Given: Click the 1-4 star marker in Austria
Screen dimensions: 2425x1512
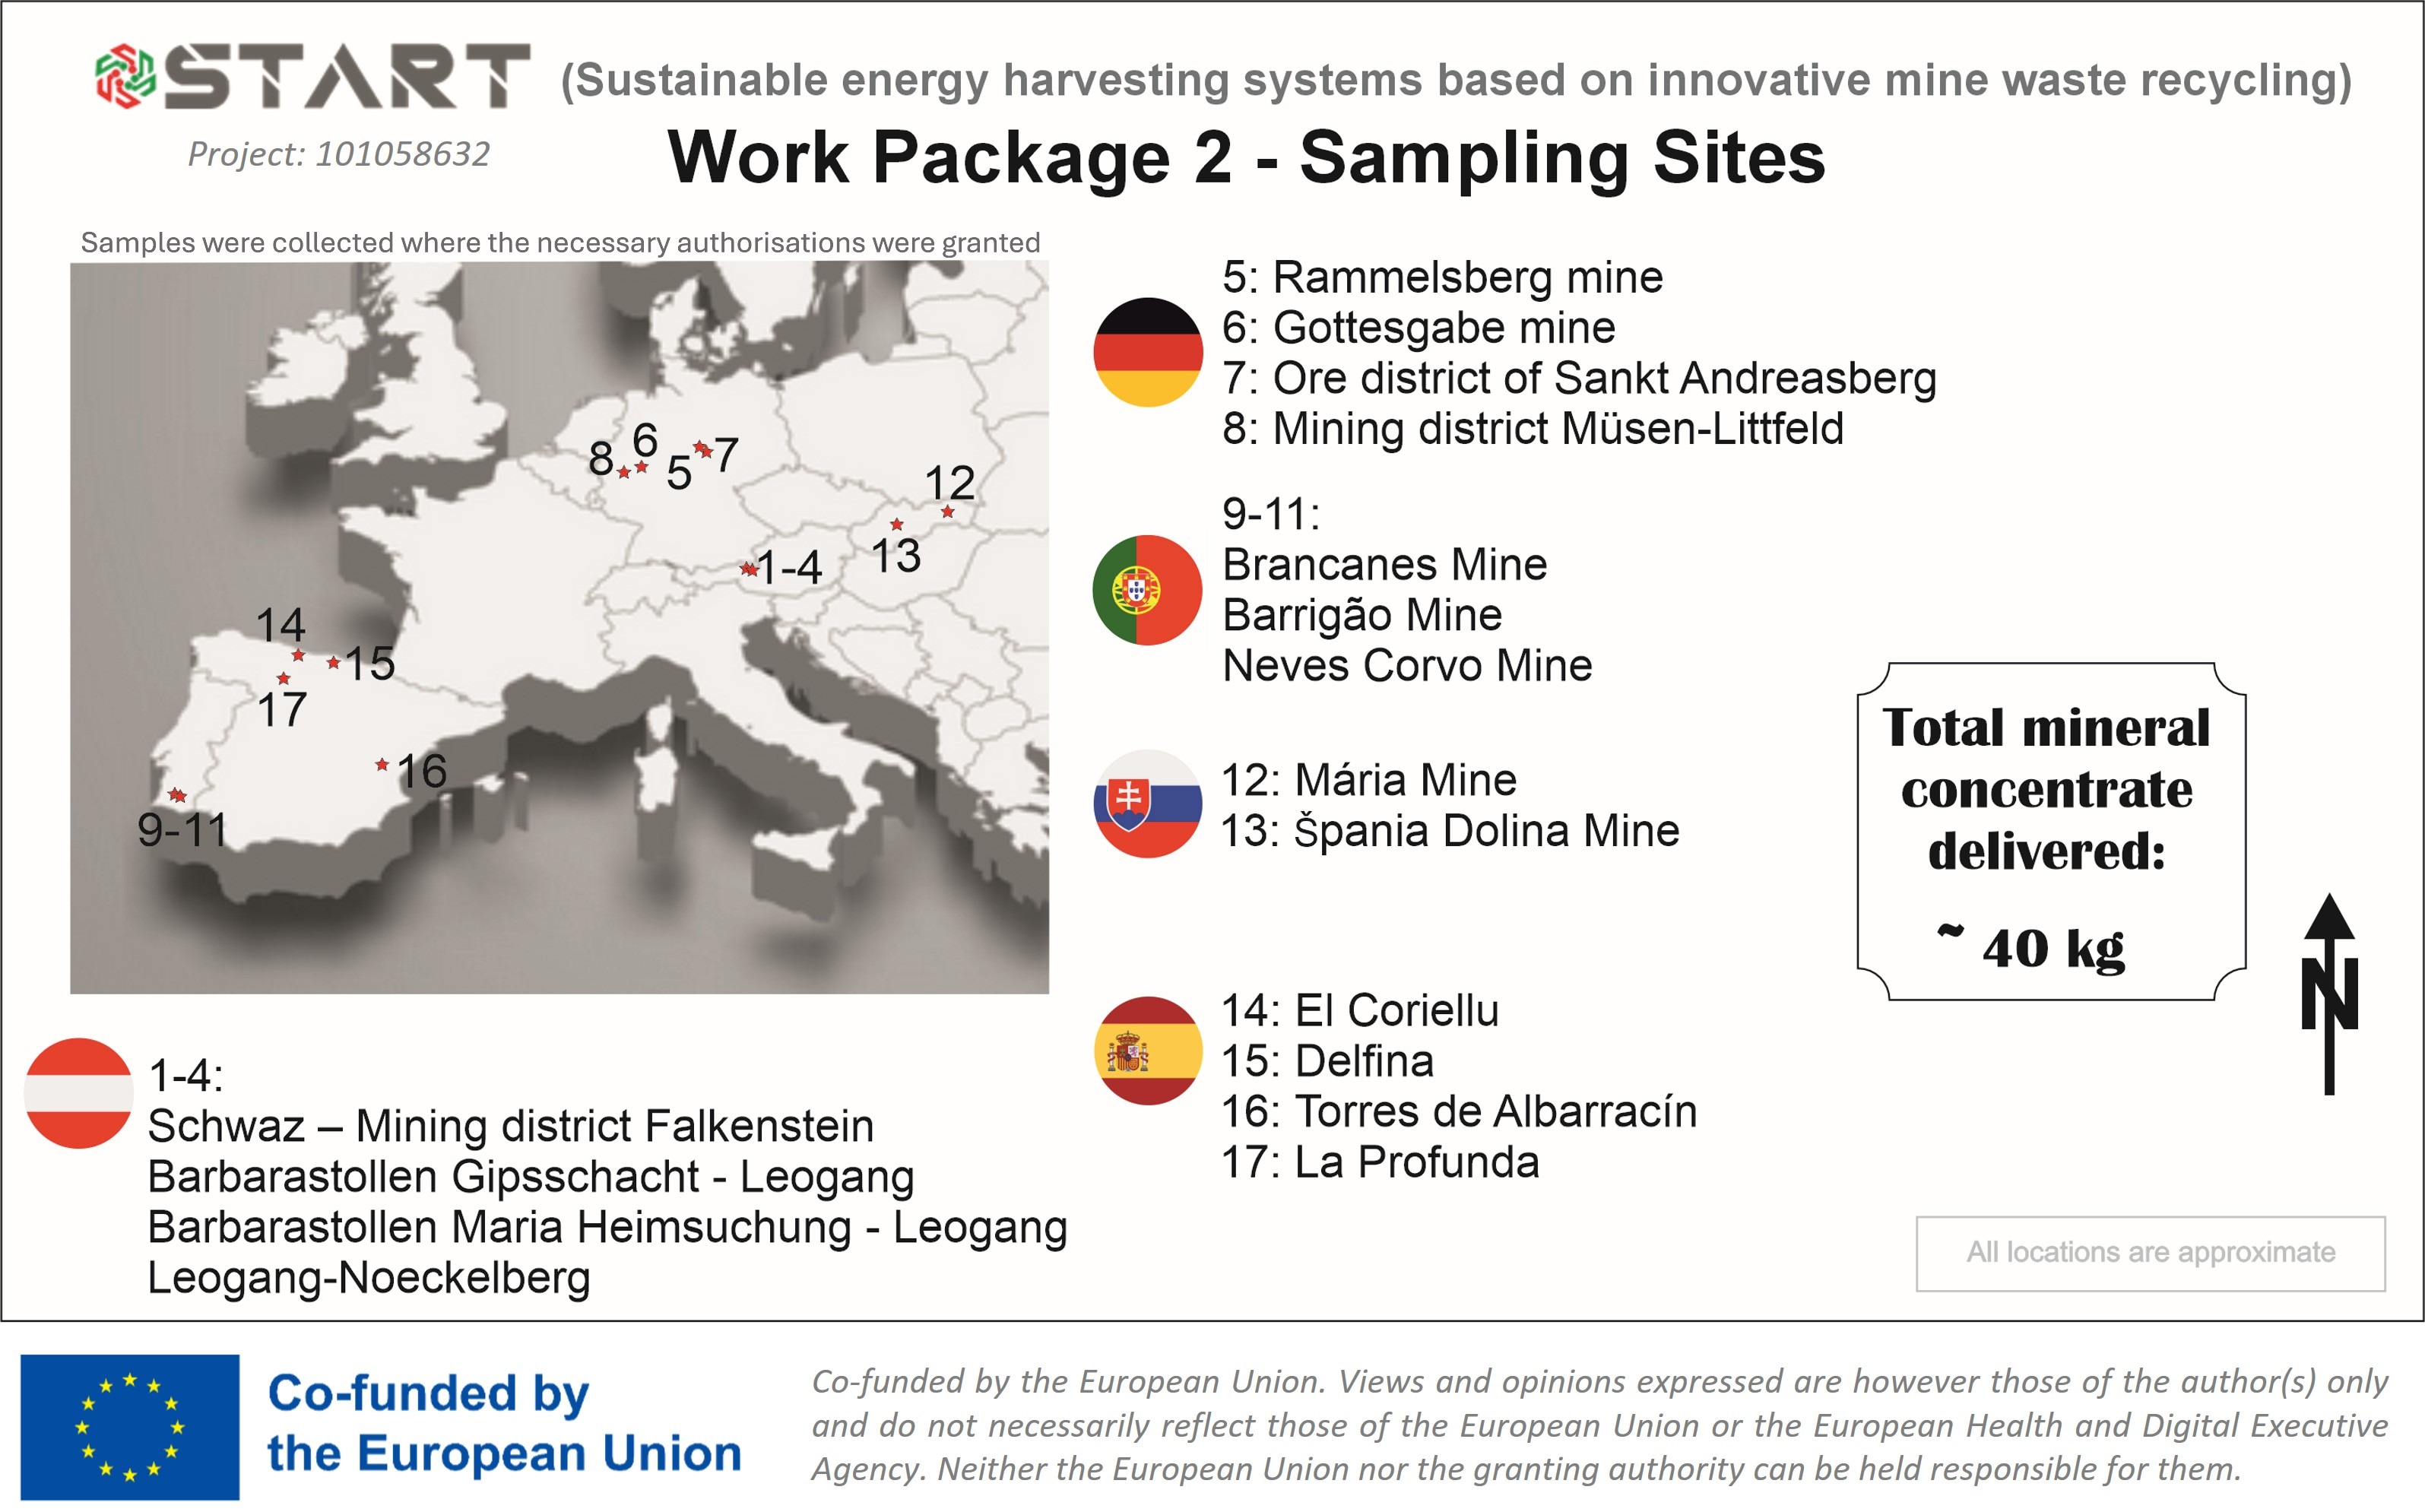Looking at the screenshot, I should click(748, 569).
